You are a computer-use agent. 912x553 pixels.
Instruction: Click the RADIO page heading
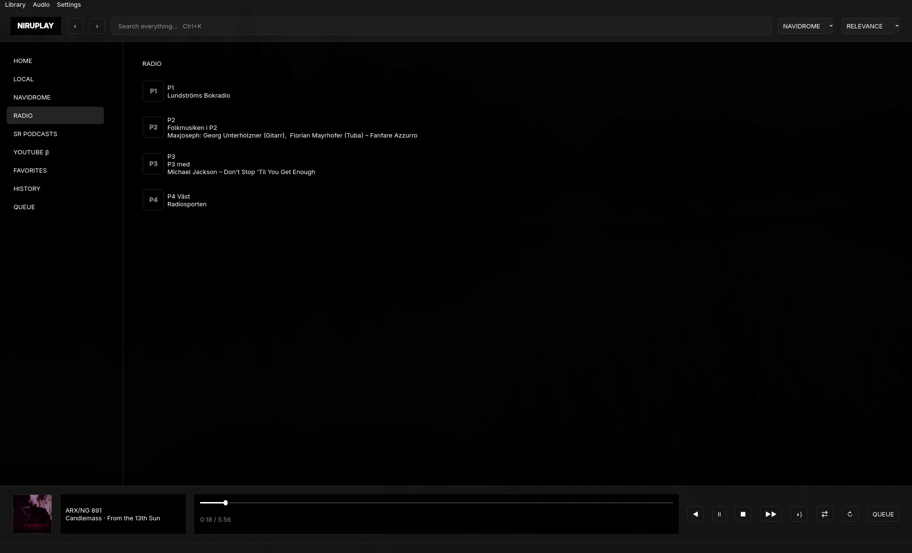tap(152, 64)
